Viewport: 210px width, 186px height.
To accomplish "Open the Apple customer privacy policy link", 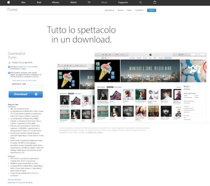I will pyautogui.click(x=22, y=81).
